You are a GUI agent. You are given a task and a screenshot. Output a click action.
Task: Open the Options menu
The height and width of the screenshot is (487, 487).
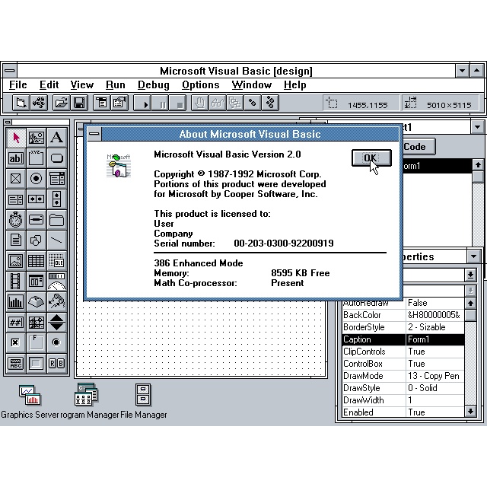pos(201,84)
